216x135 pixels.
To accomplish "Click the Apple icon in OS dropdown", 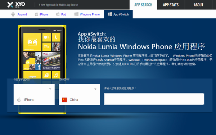I will [x=19, y=100].
